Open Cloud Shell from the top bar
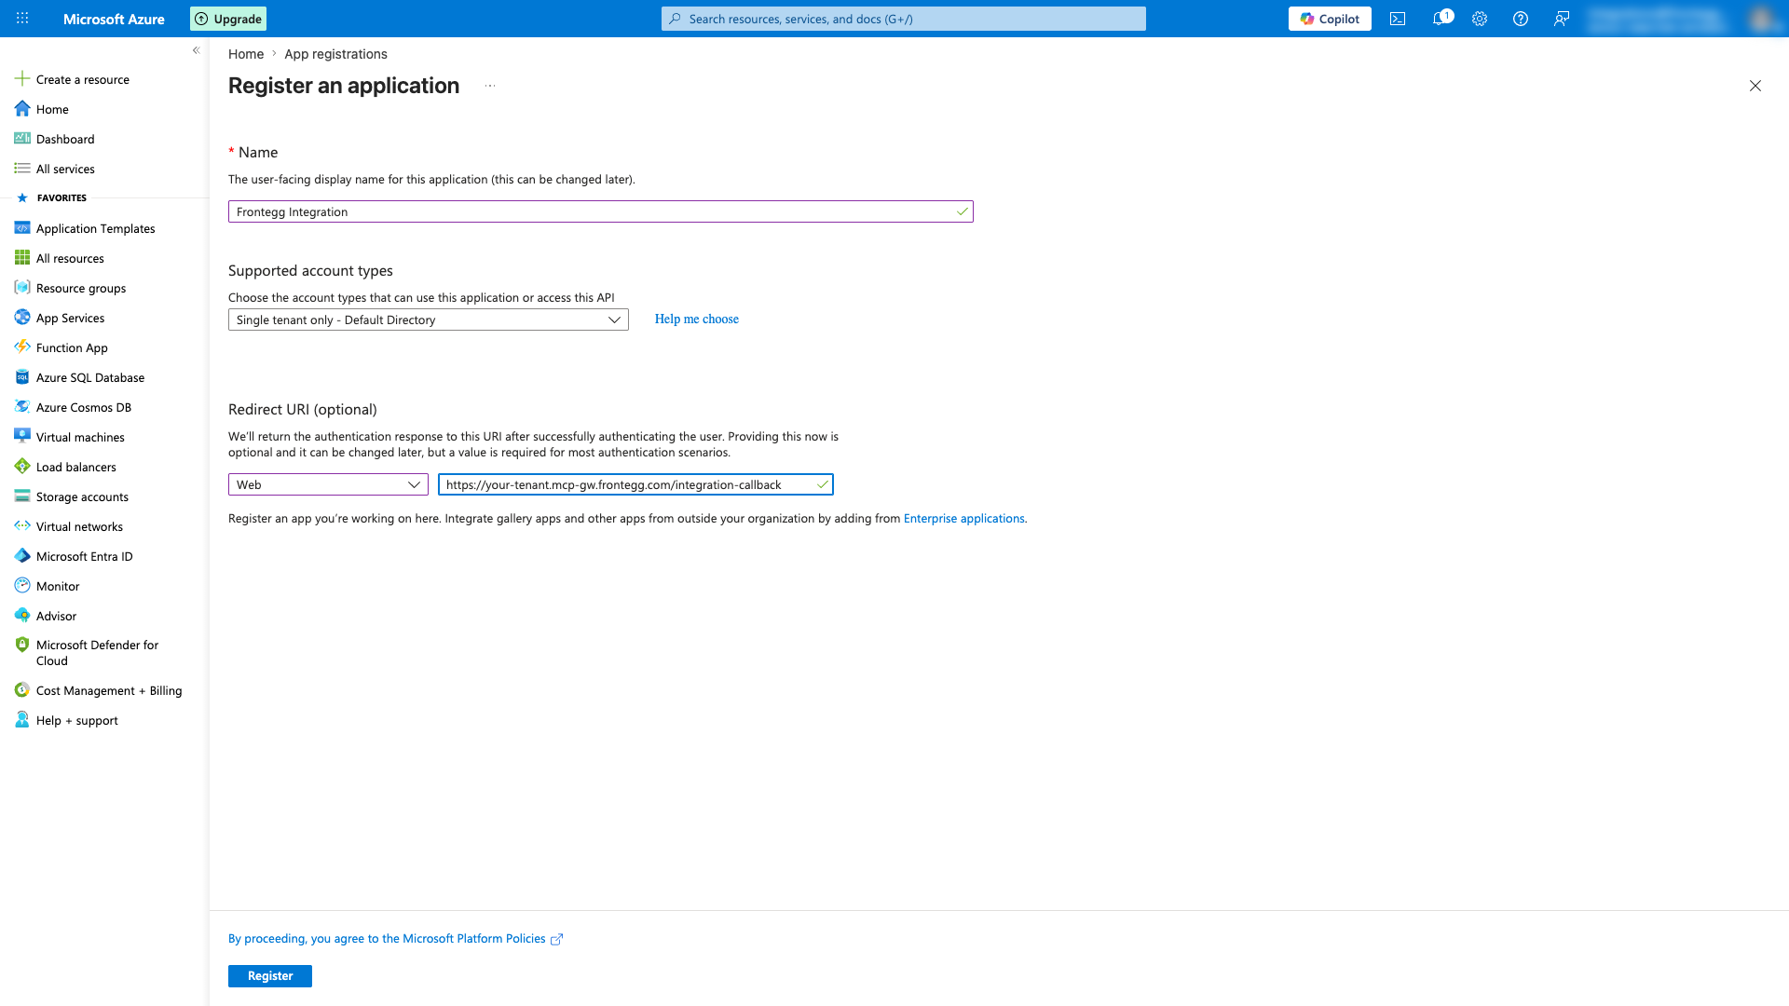This screenshot has height=1006, width=1789. point(1398,19)
